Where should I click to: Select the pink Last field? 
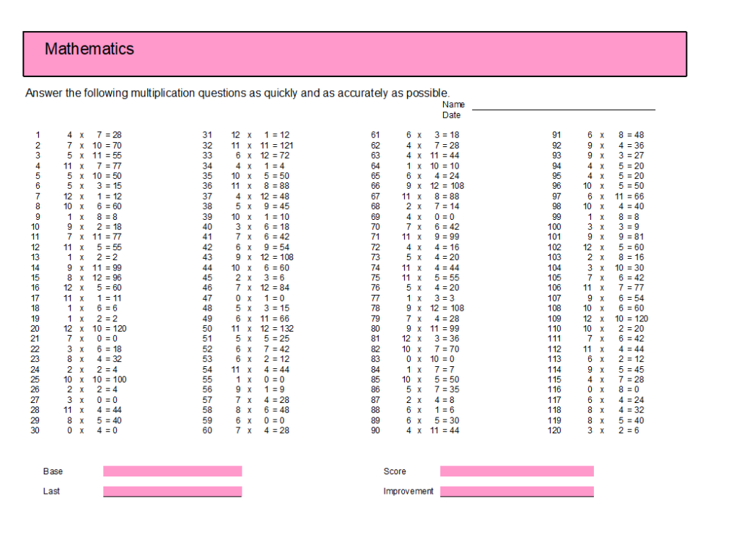click(x=172, y=491)
